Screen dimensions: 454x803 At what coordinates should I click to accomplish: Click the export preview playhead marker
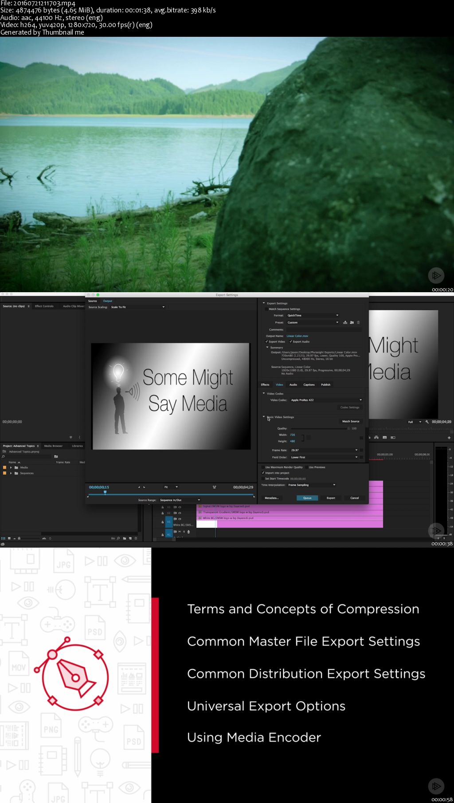coord(105,492)
